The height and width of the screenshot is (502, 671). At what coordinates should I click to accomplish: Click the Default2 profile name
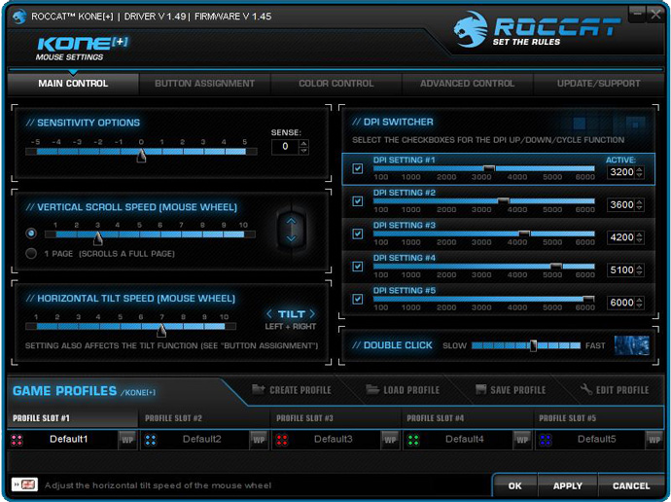(x=202, y=439)
